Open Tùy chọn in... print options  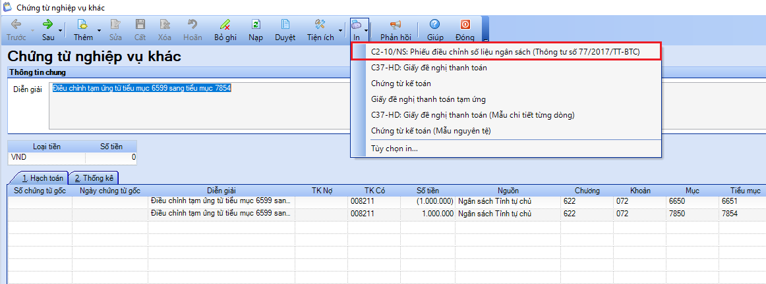[394, 149]
